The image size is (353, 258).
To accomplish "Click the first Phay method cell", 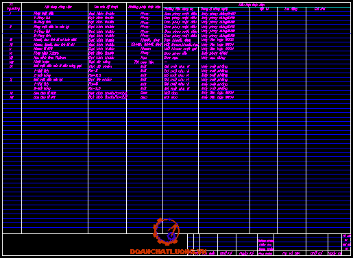I will (x=145, y=14).
